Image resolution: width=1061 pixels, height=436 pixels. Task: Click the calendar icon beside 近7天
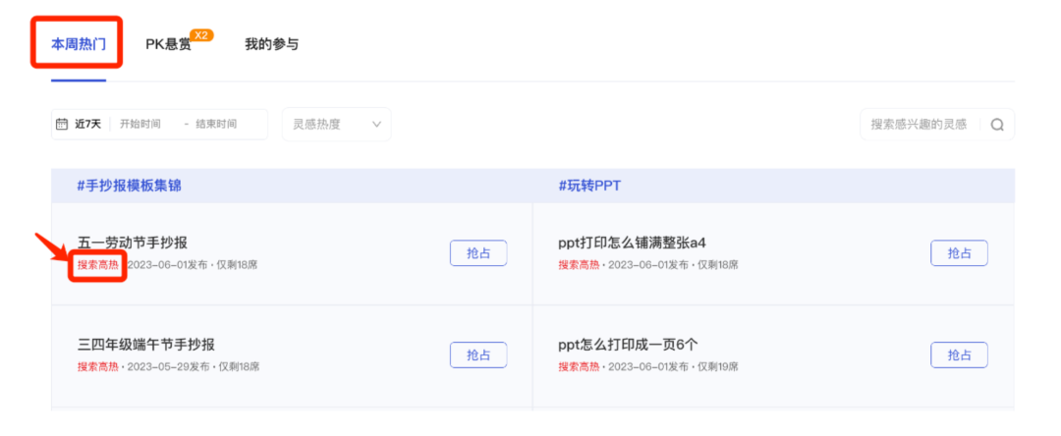tap(62, 125)
